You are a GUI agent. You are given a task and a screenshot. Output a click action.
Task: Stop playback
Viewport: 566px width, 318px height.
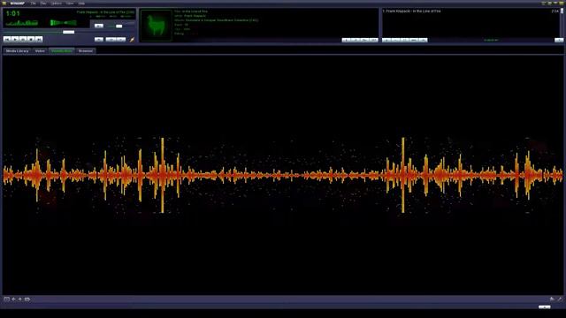31,39
